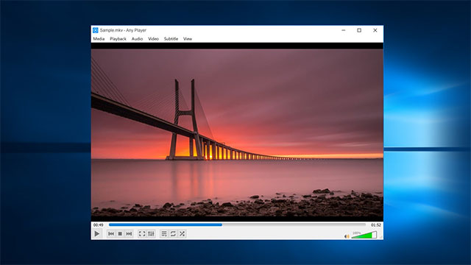
Task: Click elapsed time 00:49 label
Action: pos(98,225)
